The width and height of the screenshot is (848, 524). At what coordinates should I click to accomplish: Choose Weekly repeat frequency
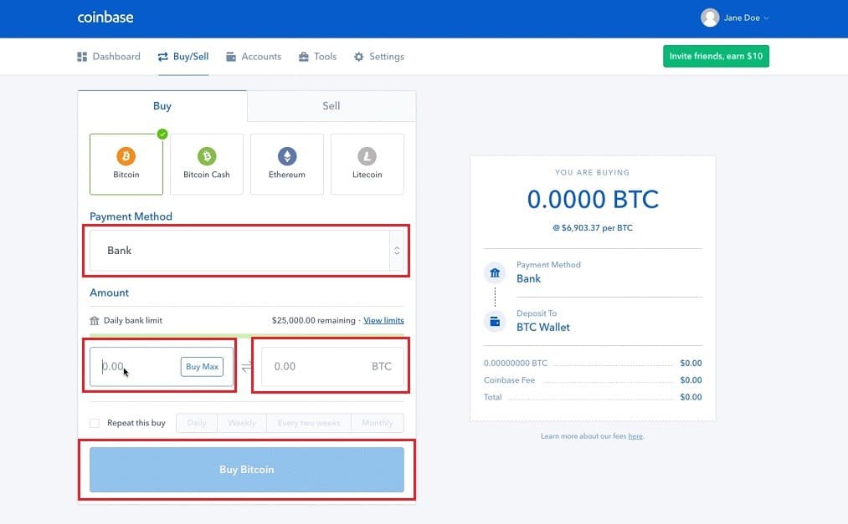click(x=242, y=423)
